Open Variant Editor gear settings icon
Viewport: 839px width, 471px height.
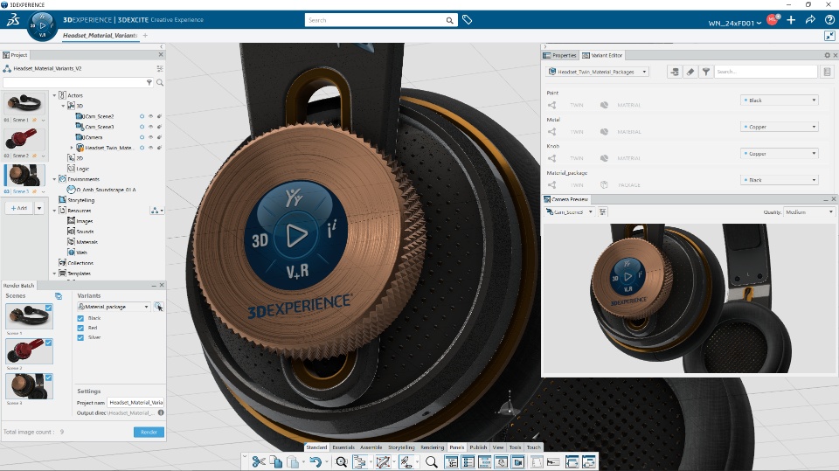(x=827, y=55)
